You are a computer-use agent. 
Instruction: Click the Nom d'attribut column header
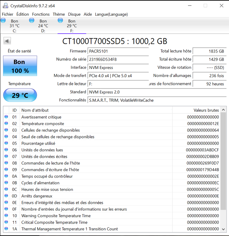click(x=96, y=110)
